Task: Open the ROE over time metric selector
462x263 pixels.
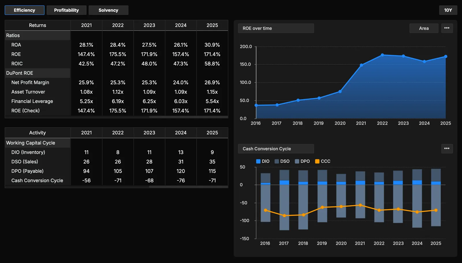Action: click(276, 28)
